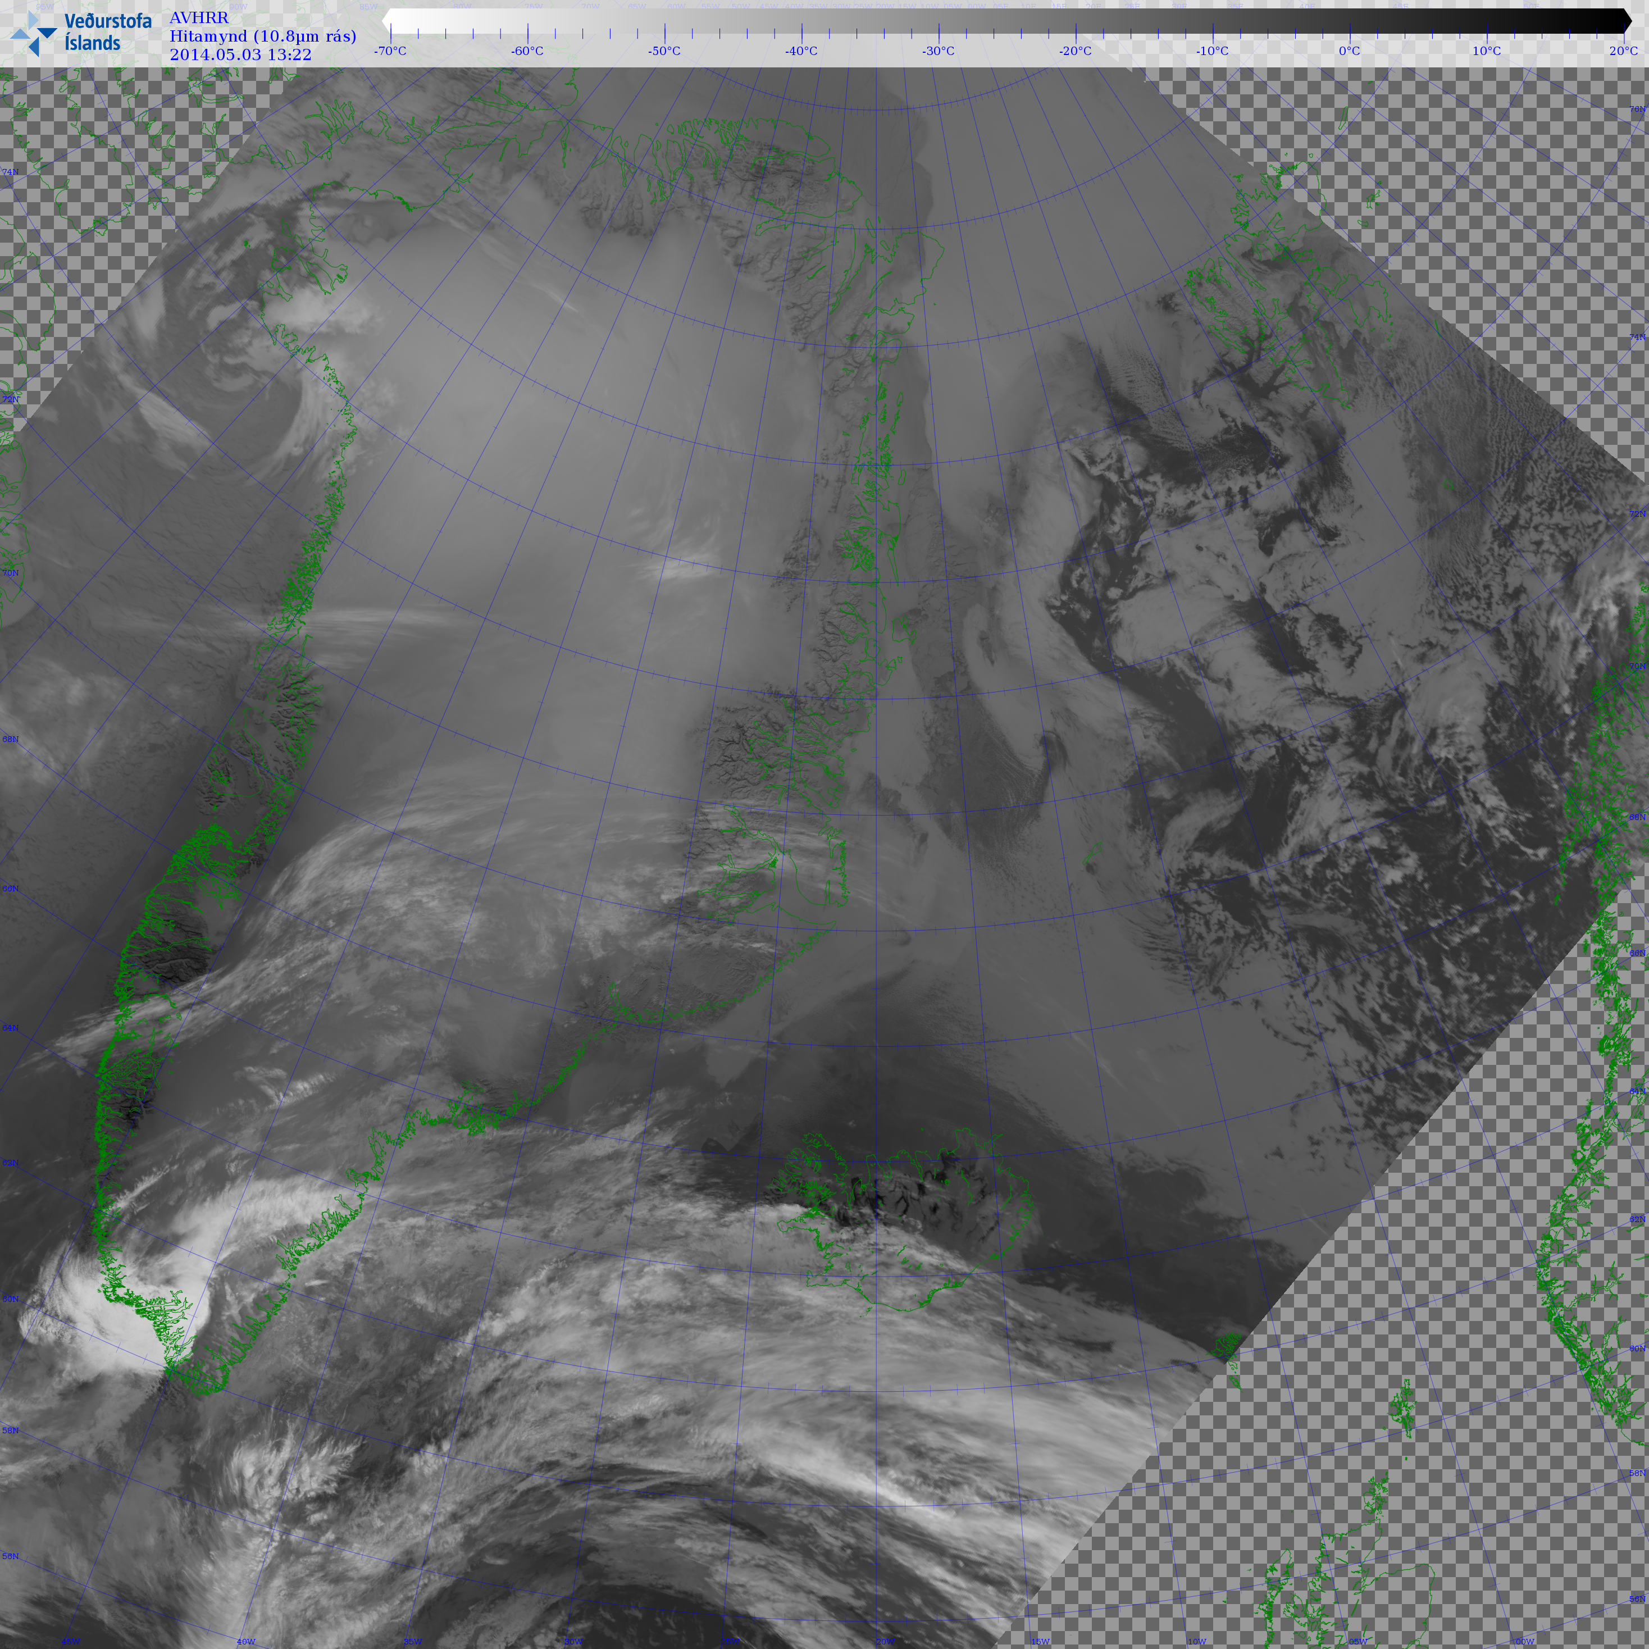Click the 20W longitude label at bottom
Screen dimensions: 1649x1649
[885, 1641]
